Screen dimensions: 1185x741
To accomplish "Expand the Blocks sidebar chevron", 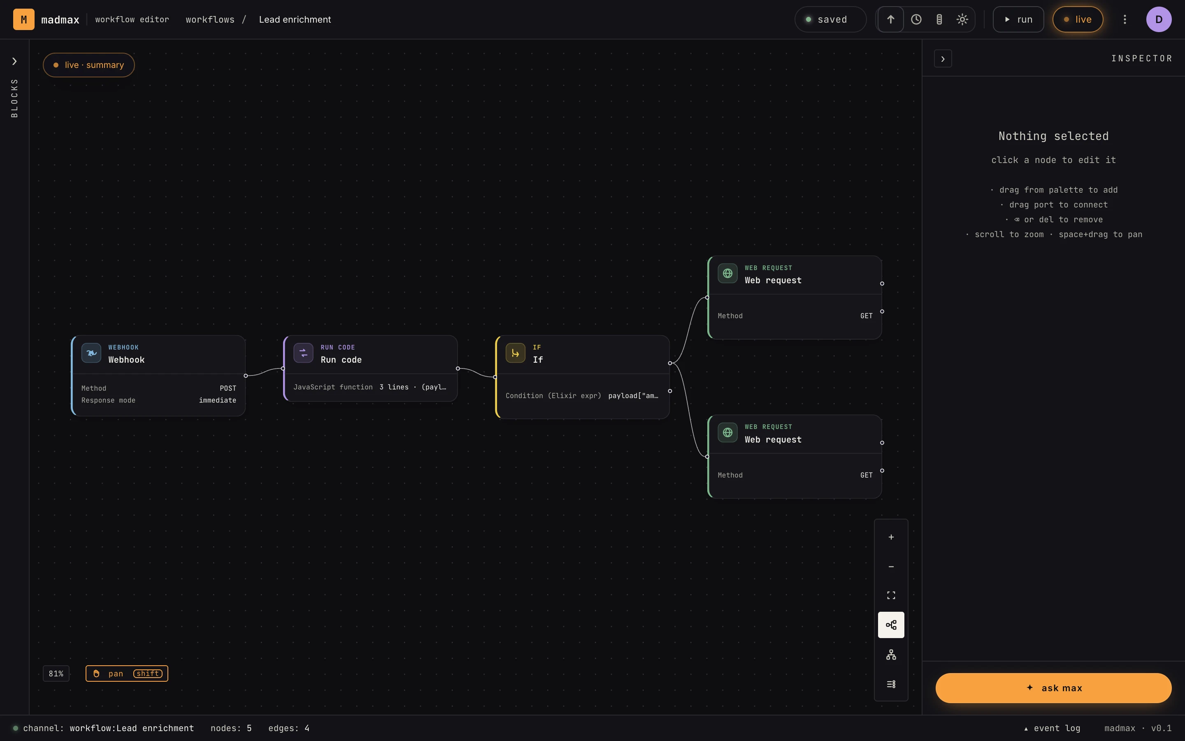I will 14,61.
